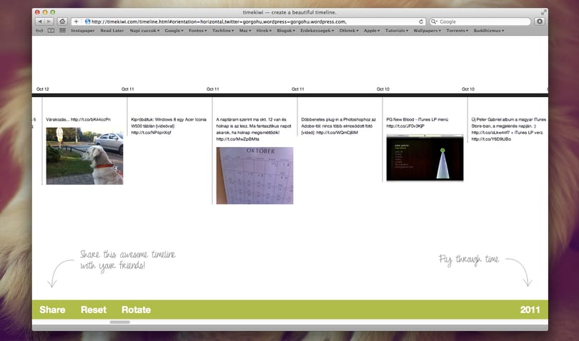Add bookmark with the plus button
Screen dimensions: 579x341
coord(76,21)
